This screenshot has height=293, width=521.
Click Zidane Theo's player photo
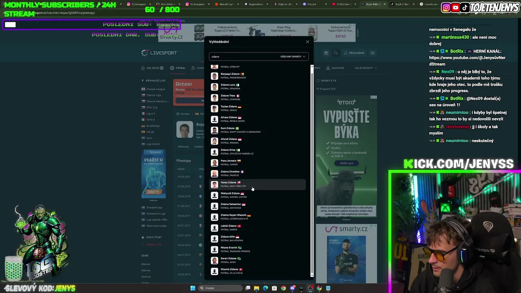(x=215, y=97)
